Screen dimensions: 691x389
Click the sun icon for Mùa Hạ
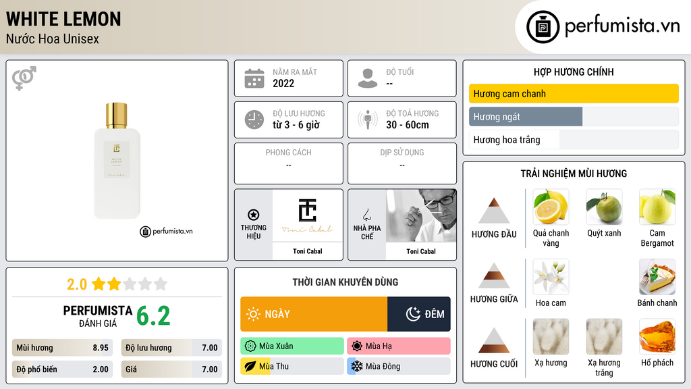coord(357,346)
